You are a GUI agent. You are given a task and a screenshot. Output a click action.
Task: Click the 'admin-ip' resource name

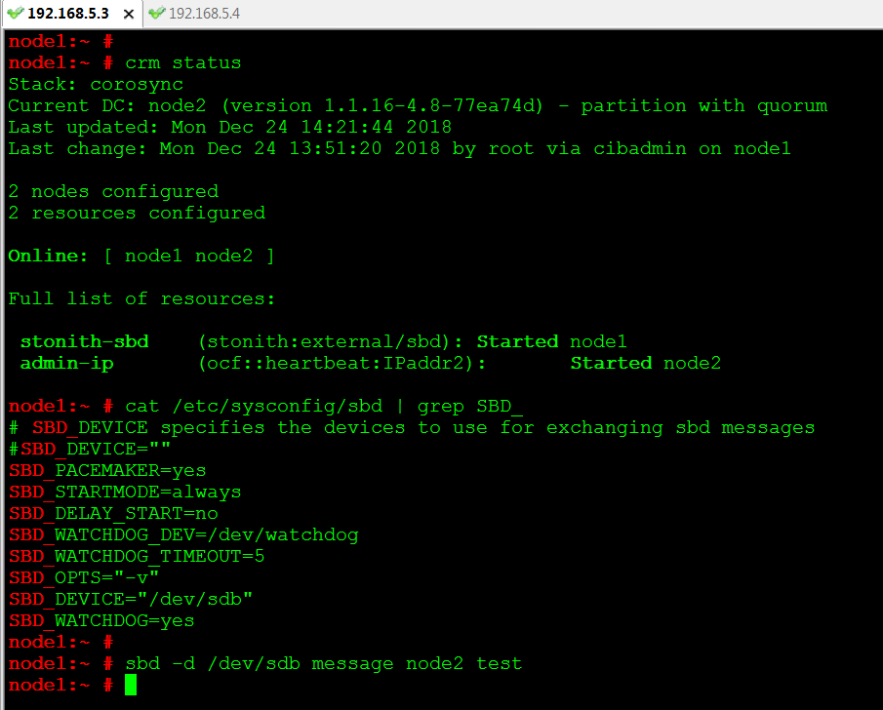[66, 363]
